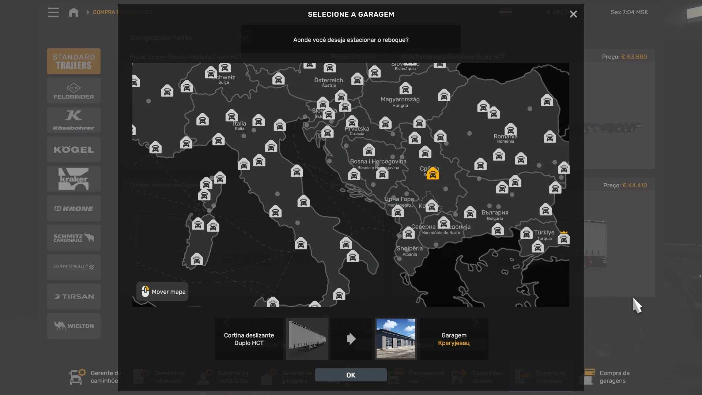
Task: Click the Mover mapa hint button
Action: [x=162, y=291]
